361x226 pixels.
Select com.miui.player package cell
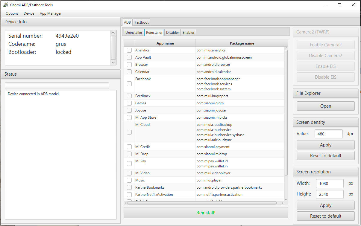click(240, 180)
